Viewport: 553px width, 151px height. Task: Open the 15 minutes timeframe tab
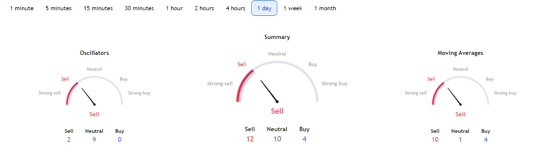[98, 8]
